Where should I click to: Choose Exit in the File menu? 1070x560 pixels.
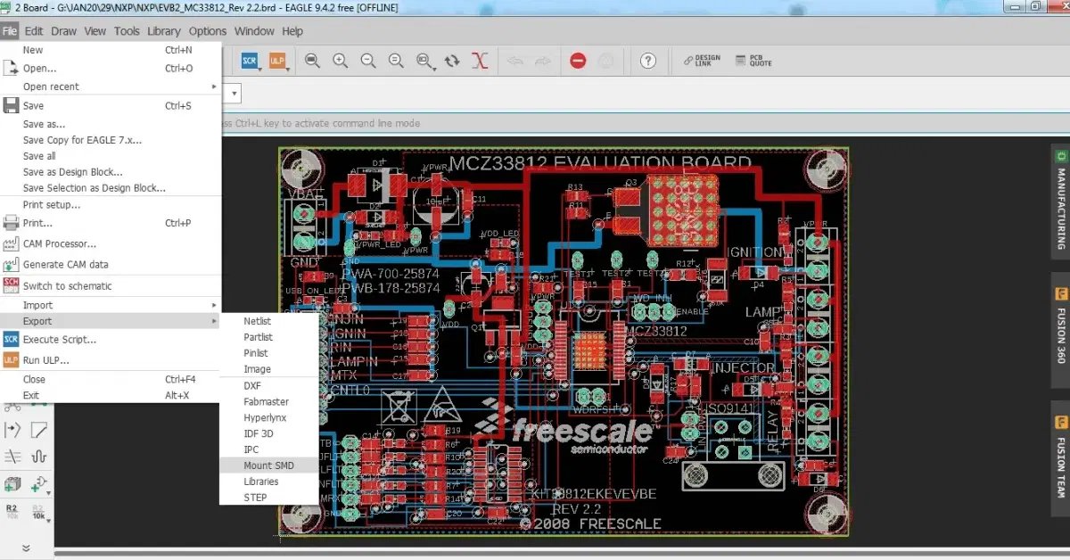coord(111,395)
